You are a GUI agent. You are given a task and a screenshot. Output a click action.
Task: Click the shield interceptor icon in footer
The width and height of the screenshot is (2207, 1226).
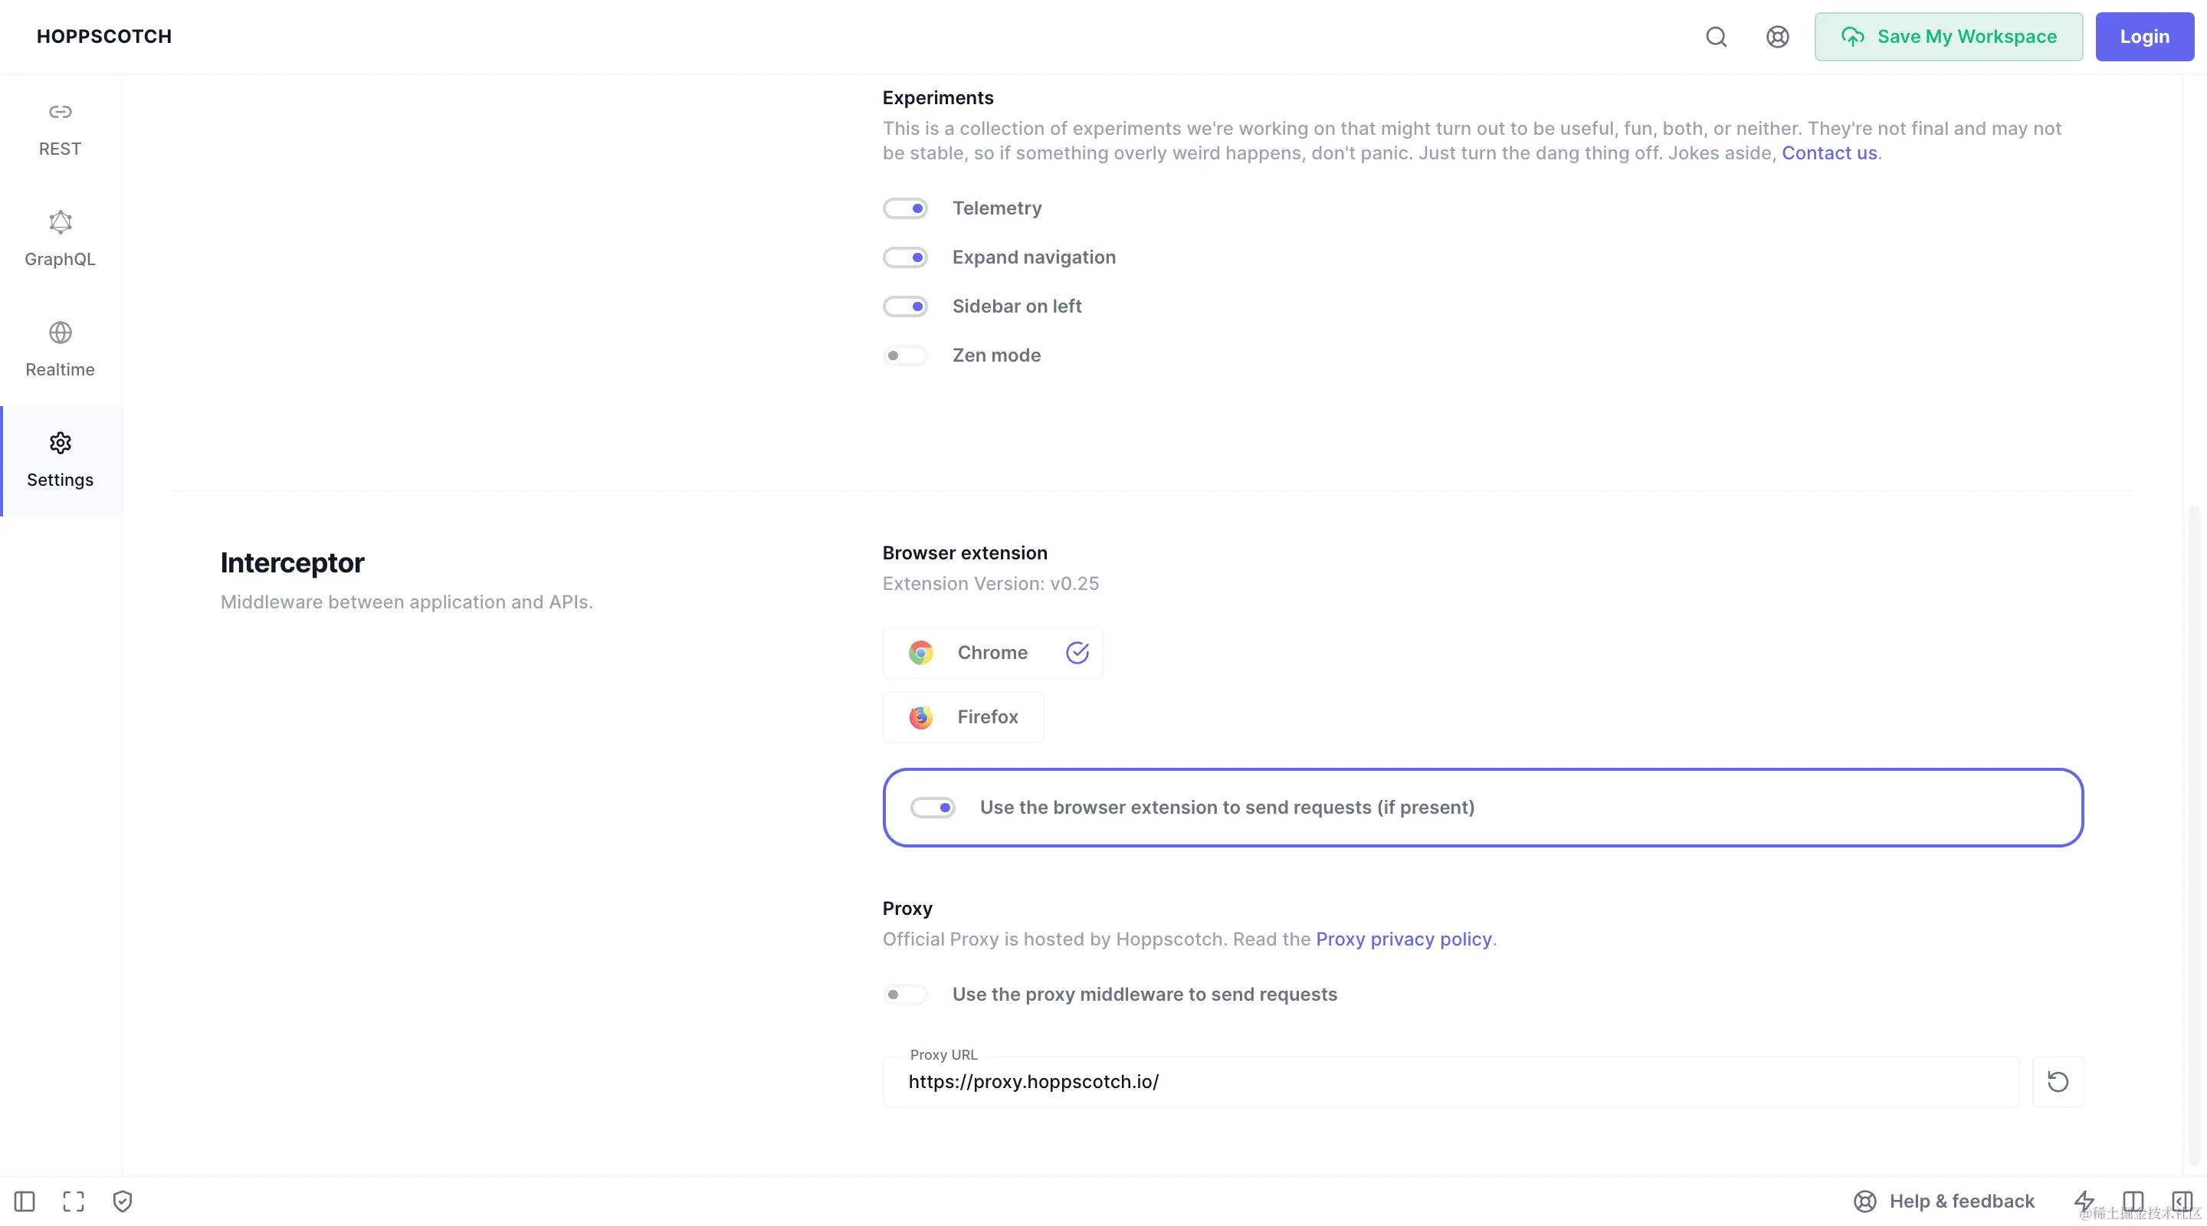pyautogui.click(x=123, y=1201)
